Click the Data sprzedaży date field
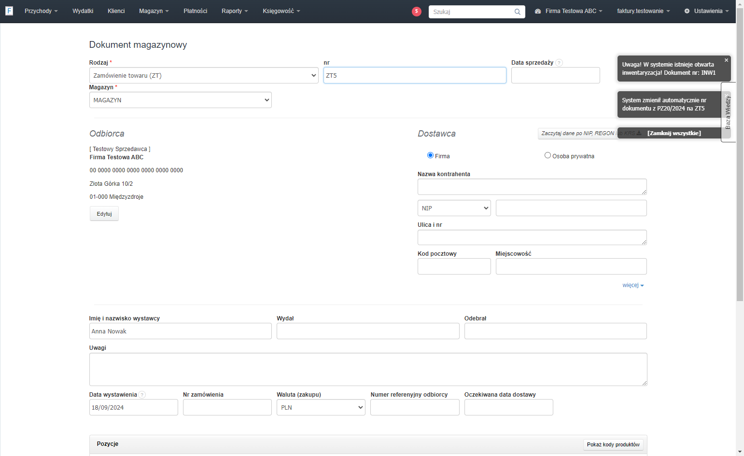744x456 pixels. pos(556,75)
